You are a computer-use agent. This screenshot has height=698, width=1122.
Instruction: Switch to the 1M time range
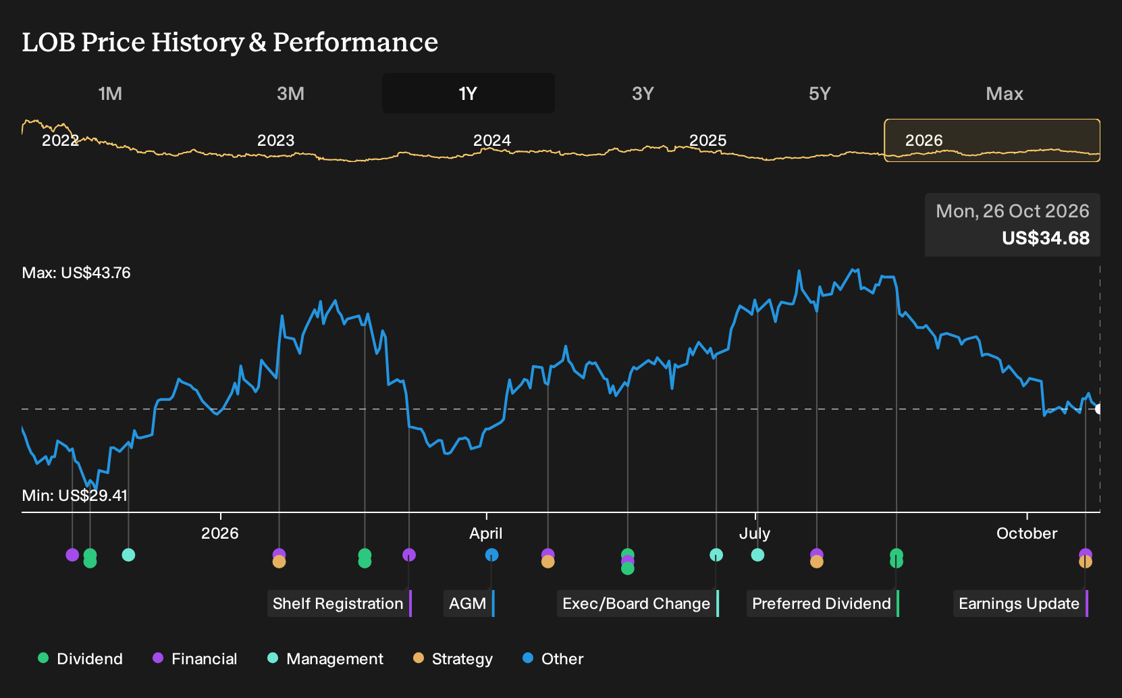[110, 93]
